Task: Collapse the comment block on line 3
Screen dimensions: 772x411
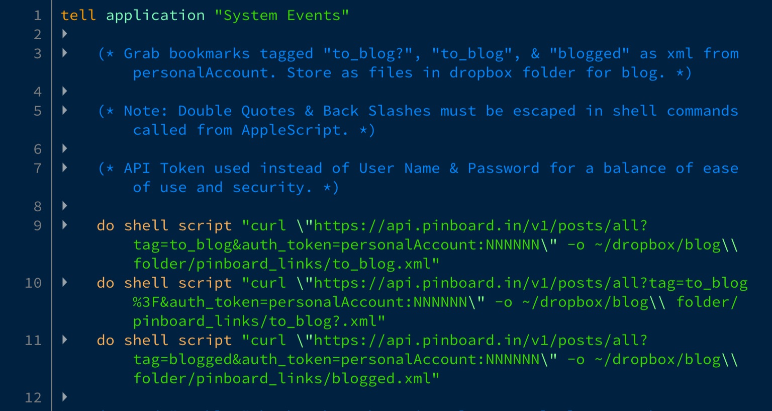Action: click(65, 53)
